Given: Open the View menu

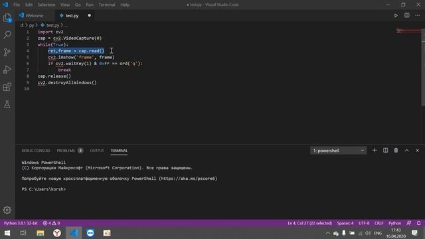Looking at the screenshot, I should pyautogui.click(x=65, y=5).
